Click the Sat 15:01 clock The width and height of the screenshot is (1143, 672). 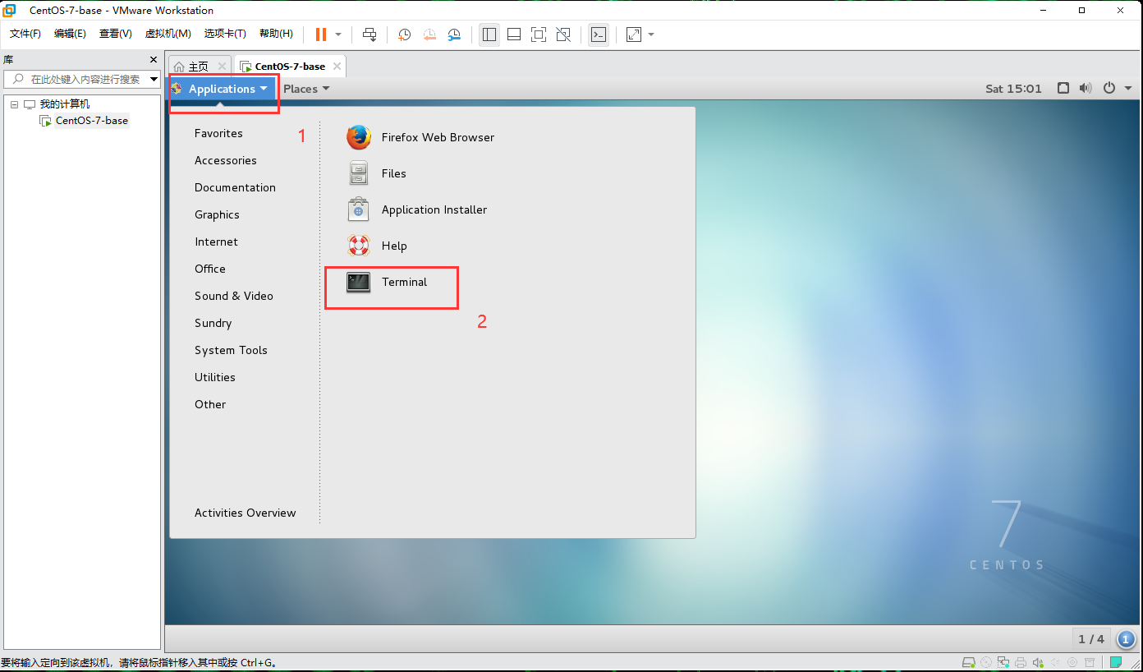(x=1013, y=89)
